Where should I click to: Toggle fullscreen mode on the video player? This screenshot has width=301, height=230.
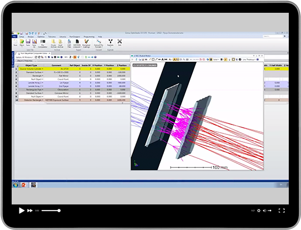(x=282, y=211)
